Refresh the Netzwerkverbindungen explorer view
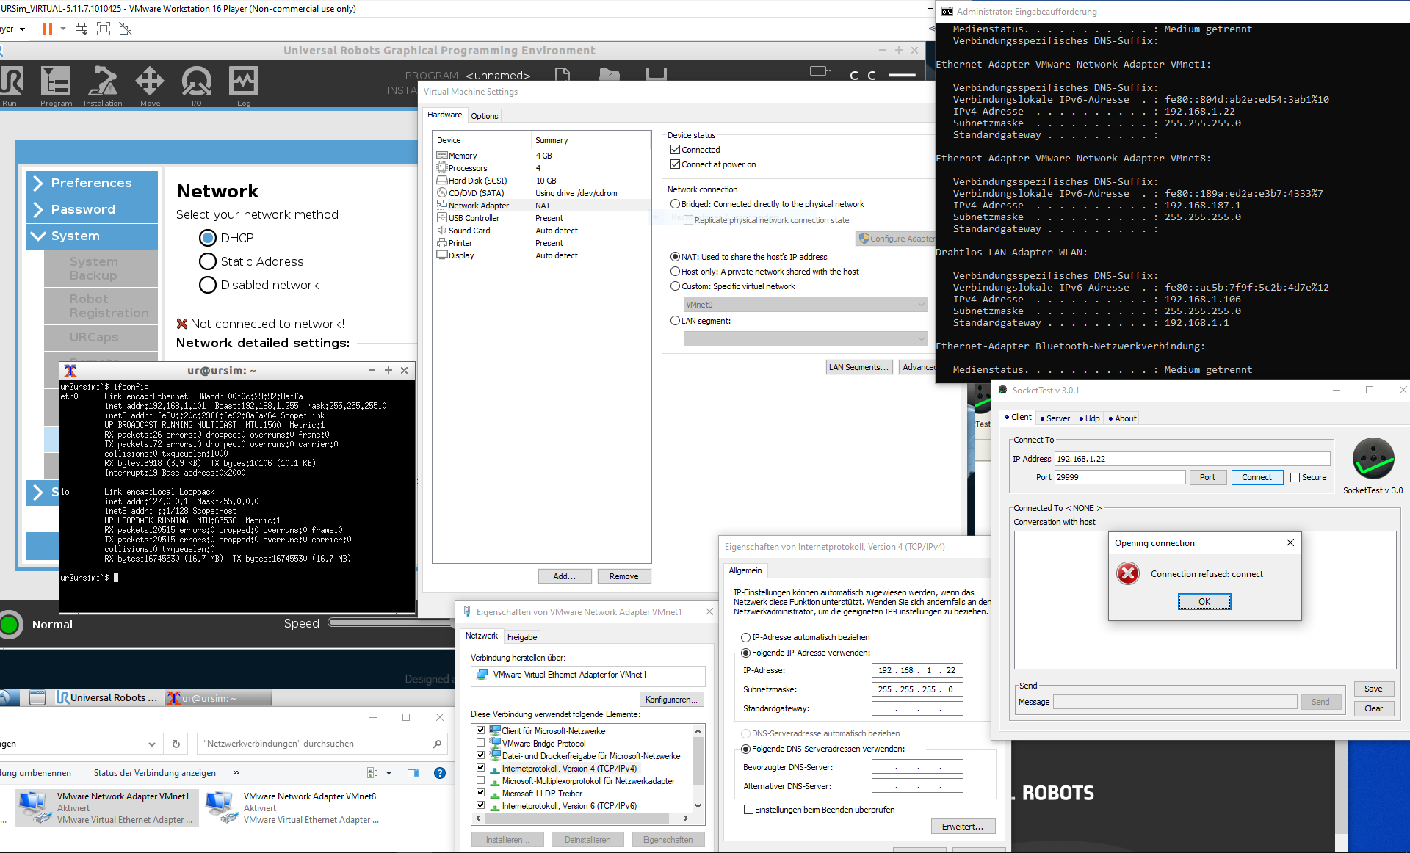The height and width of the screenshot is (853, 1410). [x=176, y=744]
